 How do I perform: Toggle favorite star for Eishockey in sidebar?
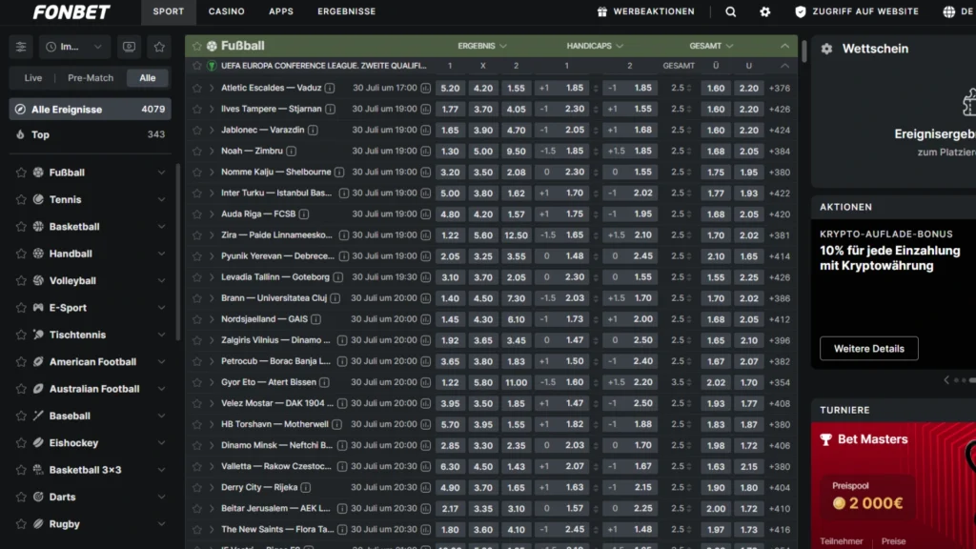[x=21, y=442]
